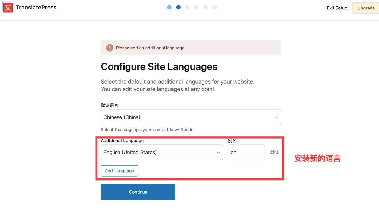Click the alias input field with 'en'
This screenshot has width=379, height=216.
(x=246, y=152)
